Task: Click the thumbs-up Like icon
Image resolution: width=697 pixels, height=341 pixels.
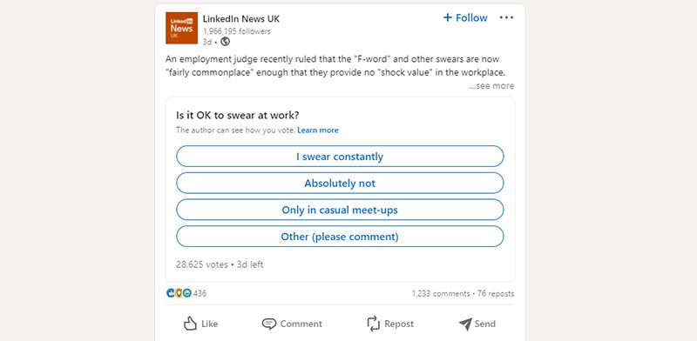Action: point(190,324)
